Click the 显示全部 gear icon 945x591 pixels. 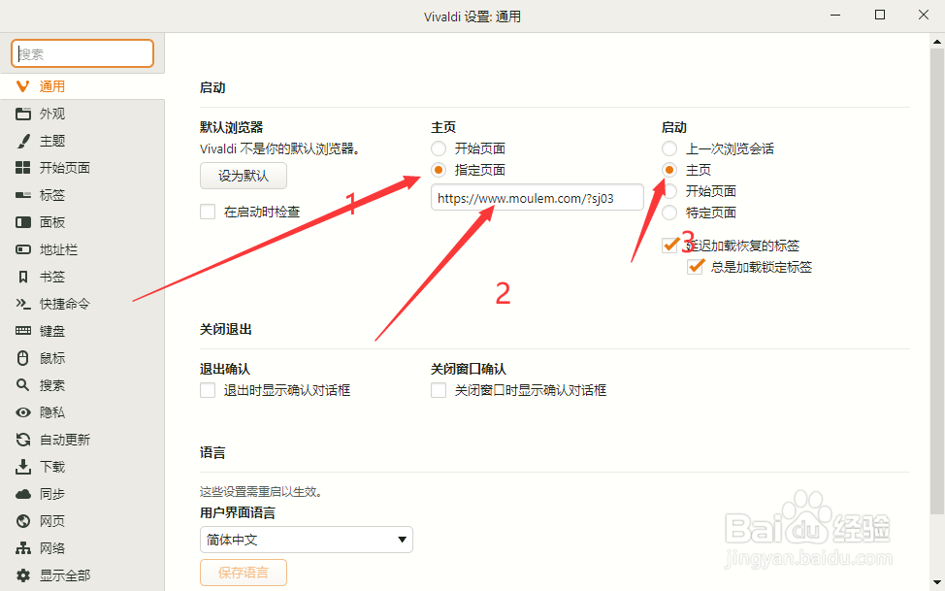tap(23, 575)
